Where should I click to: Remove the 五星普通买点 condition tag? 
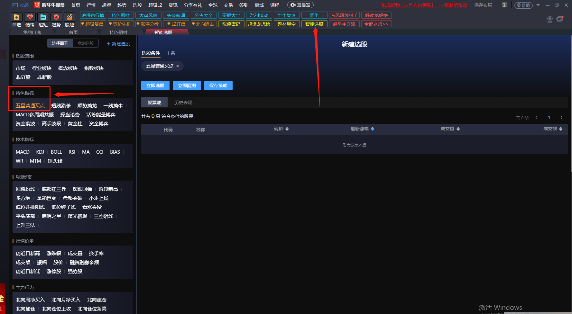click(x=178, y=66)
